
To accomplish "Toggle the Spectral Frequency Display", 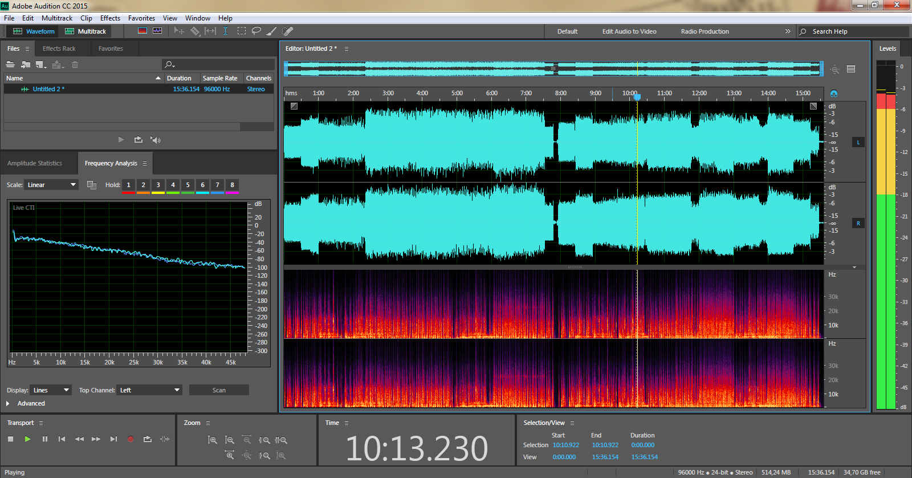I will pyautogui.click(x=142, y=31).
